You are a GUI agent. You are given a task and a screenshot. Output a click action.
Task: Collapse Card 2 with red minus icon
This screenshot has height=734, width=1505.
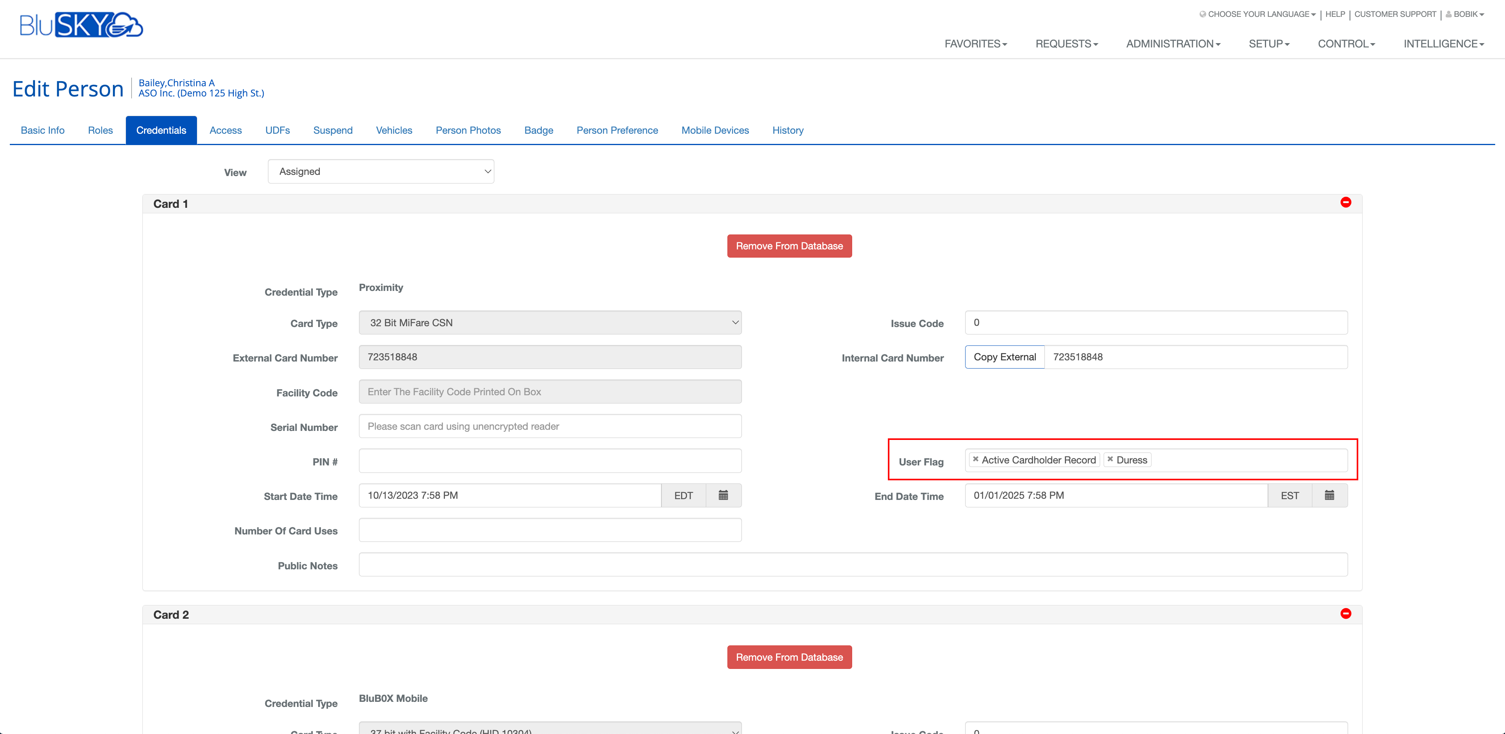click(1345, 613)
